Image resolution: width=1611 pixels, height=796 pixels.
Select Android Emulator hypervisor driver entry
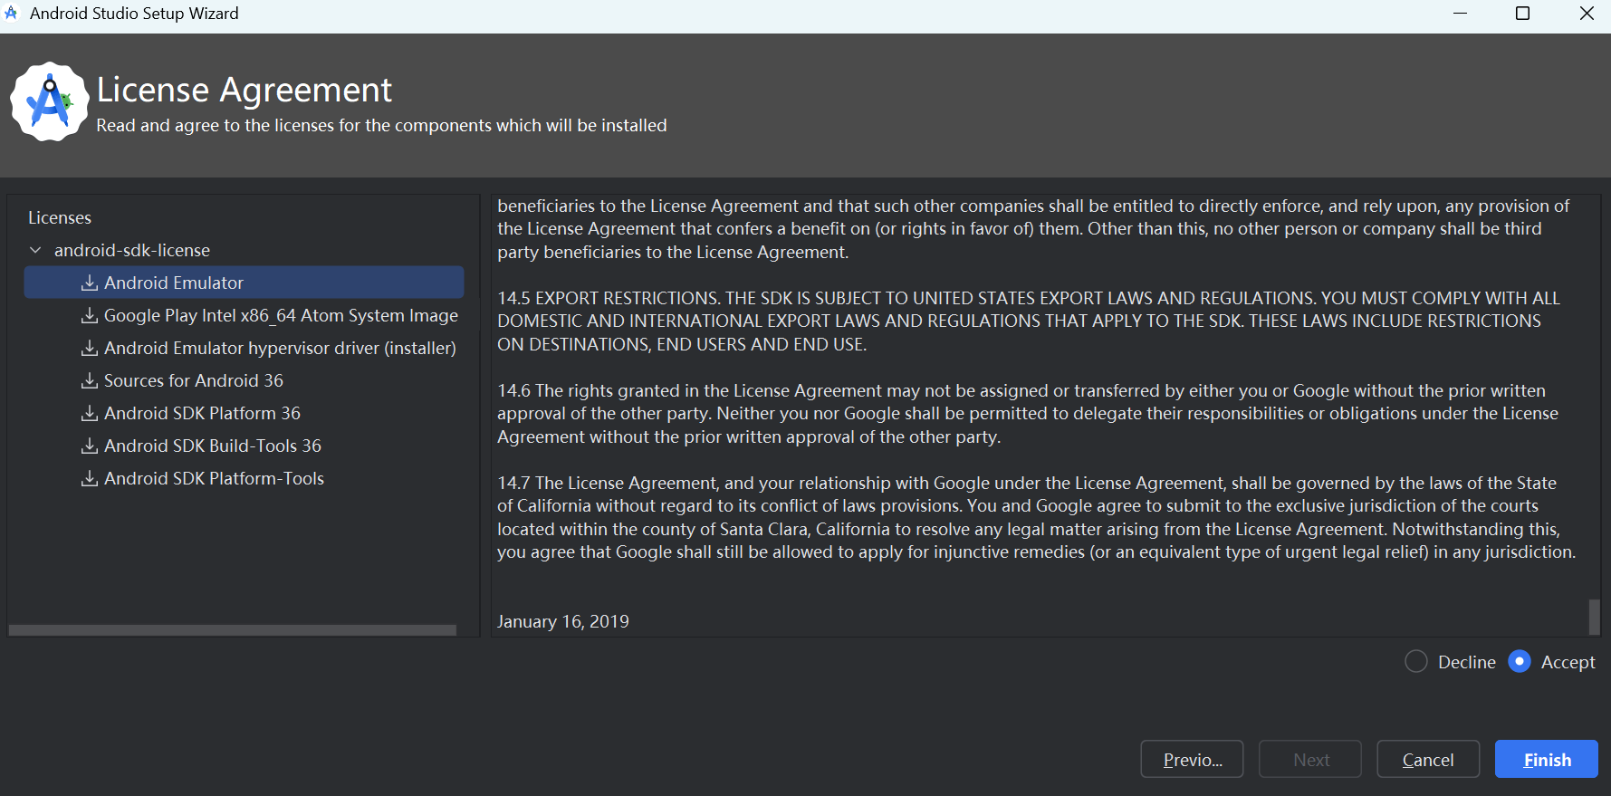(280, 349)
